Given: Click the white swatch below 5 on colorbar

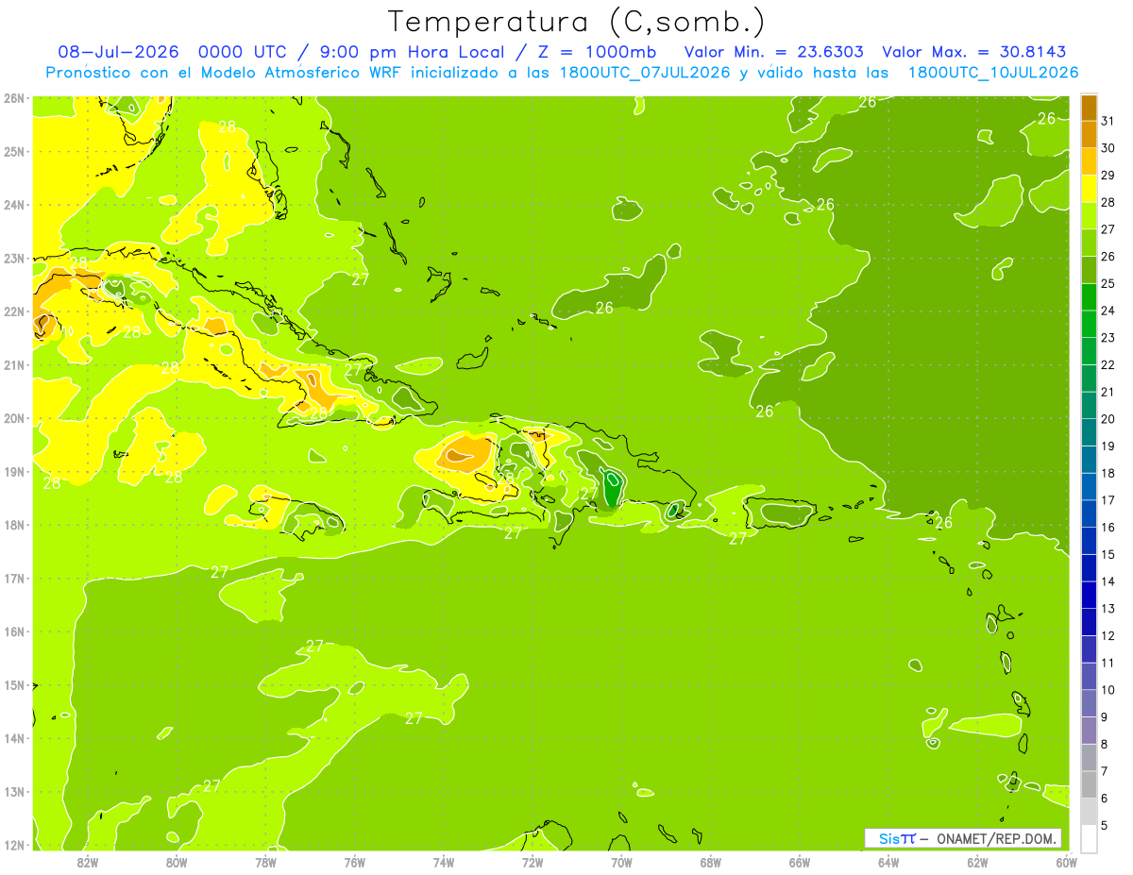Looking at the screenshot, I should pyautogui.click(x=1089, y=838).
